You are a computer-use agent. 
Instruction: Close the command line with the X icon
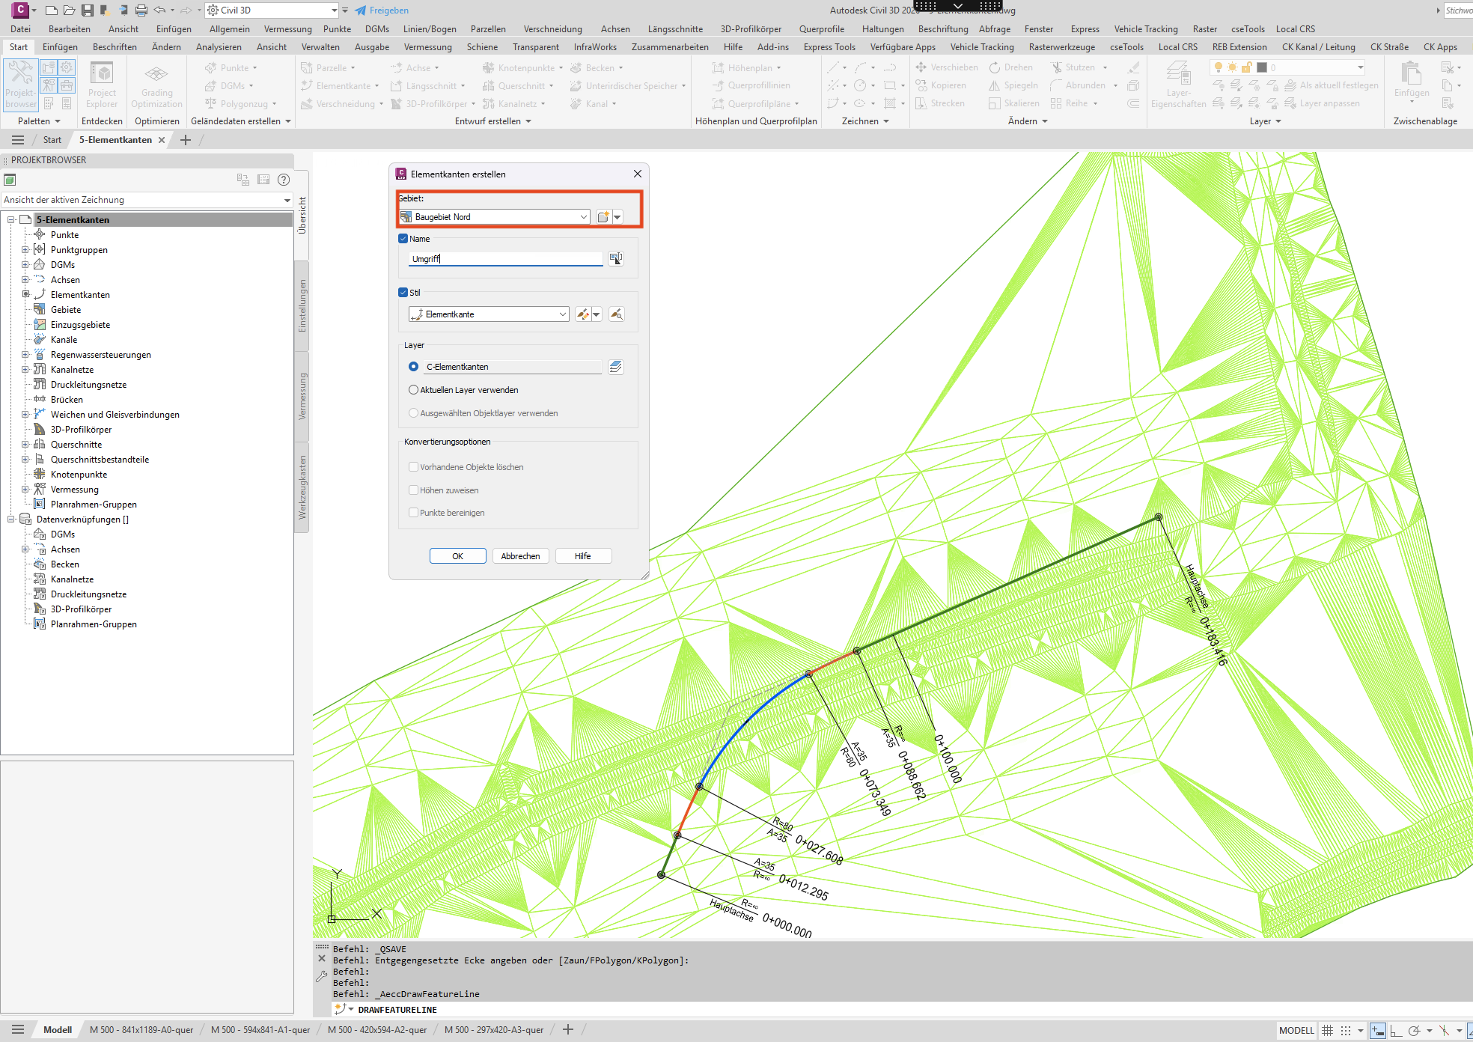click(322, 958)
